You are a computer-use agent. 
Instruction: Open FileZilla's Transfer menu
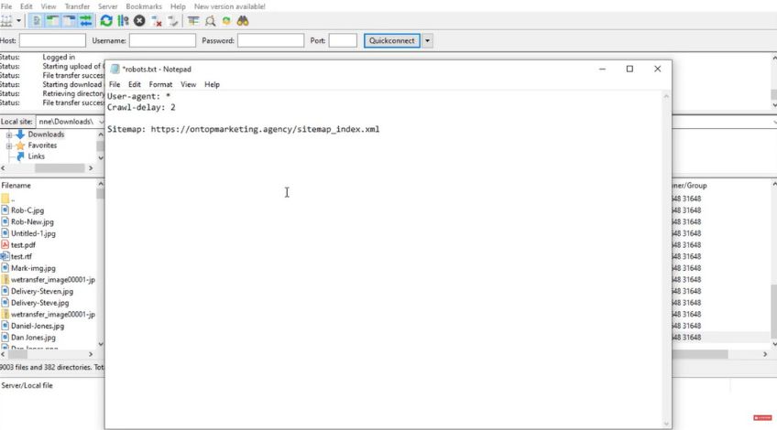click(77, 6)
